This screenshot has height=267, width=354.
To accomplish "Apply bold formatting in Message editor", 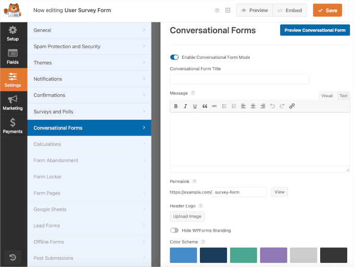I will (x=176, y=106).
